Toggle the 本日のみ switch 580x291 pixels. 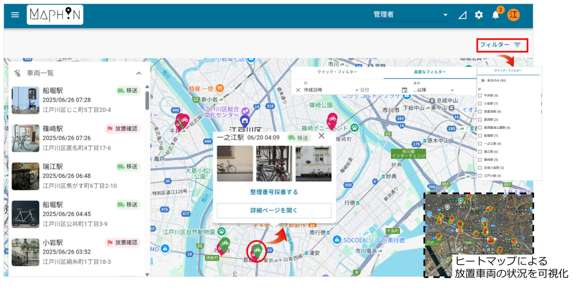(x=482, y=80)
